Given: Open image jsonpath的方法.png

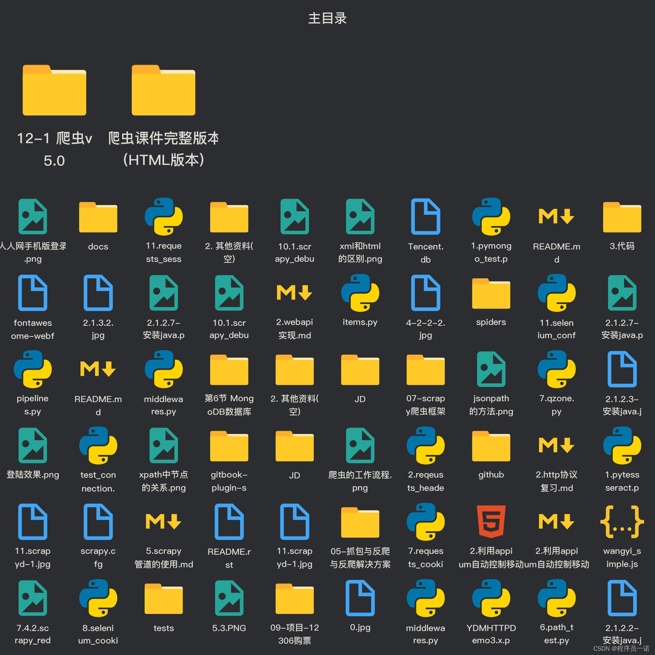Looking at the screenshot, I should click(491, 369).
